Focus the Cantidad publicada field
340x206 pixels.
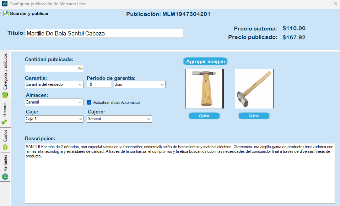[x=54, y=68]
